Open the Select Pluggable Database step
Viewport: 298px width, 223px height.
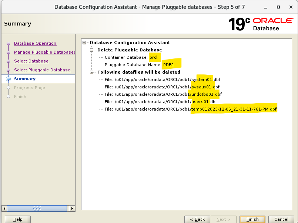(42, 70)
